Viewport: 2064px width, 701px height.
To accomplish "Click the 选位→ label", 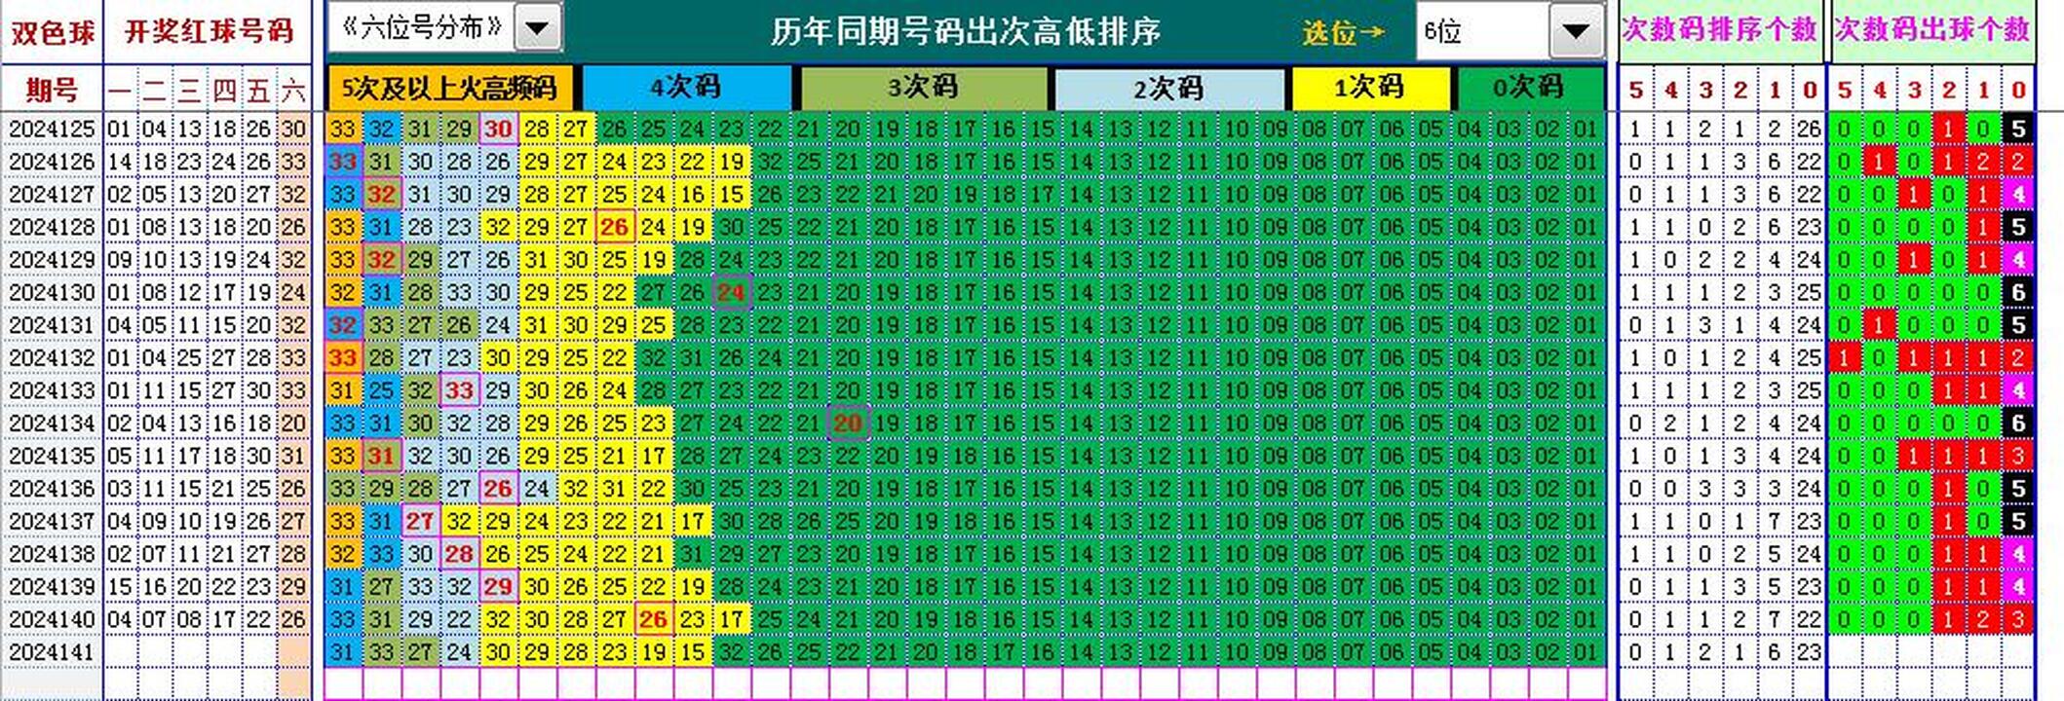I will tap(1344, 32).
